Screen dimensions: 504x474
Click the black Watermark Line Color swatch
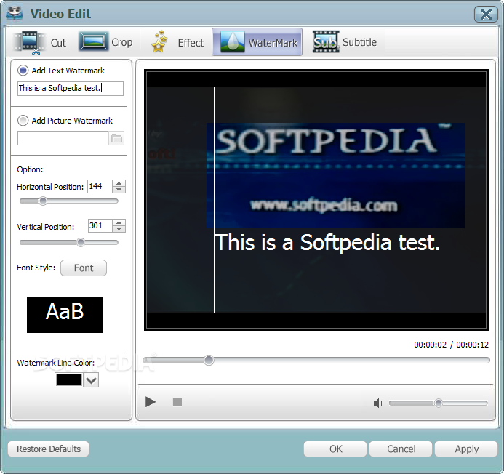coord(69,380)
